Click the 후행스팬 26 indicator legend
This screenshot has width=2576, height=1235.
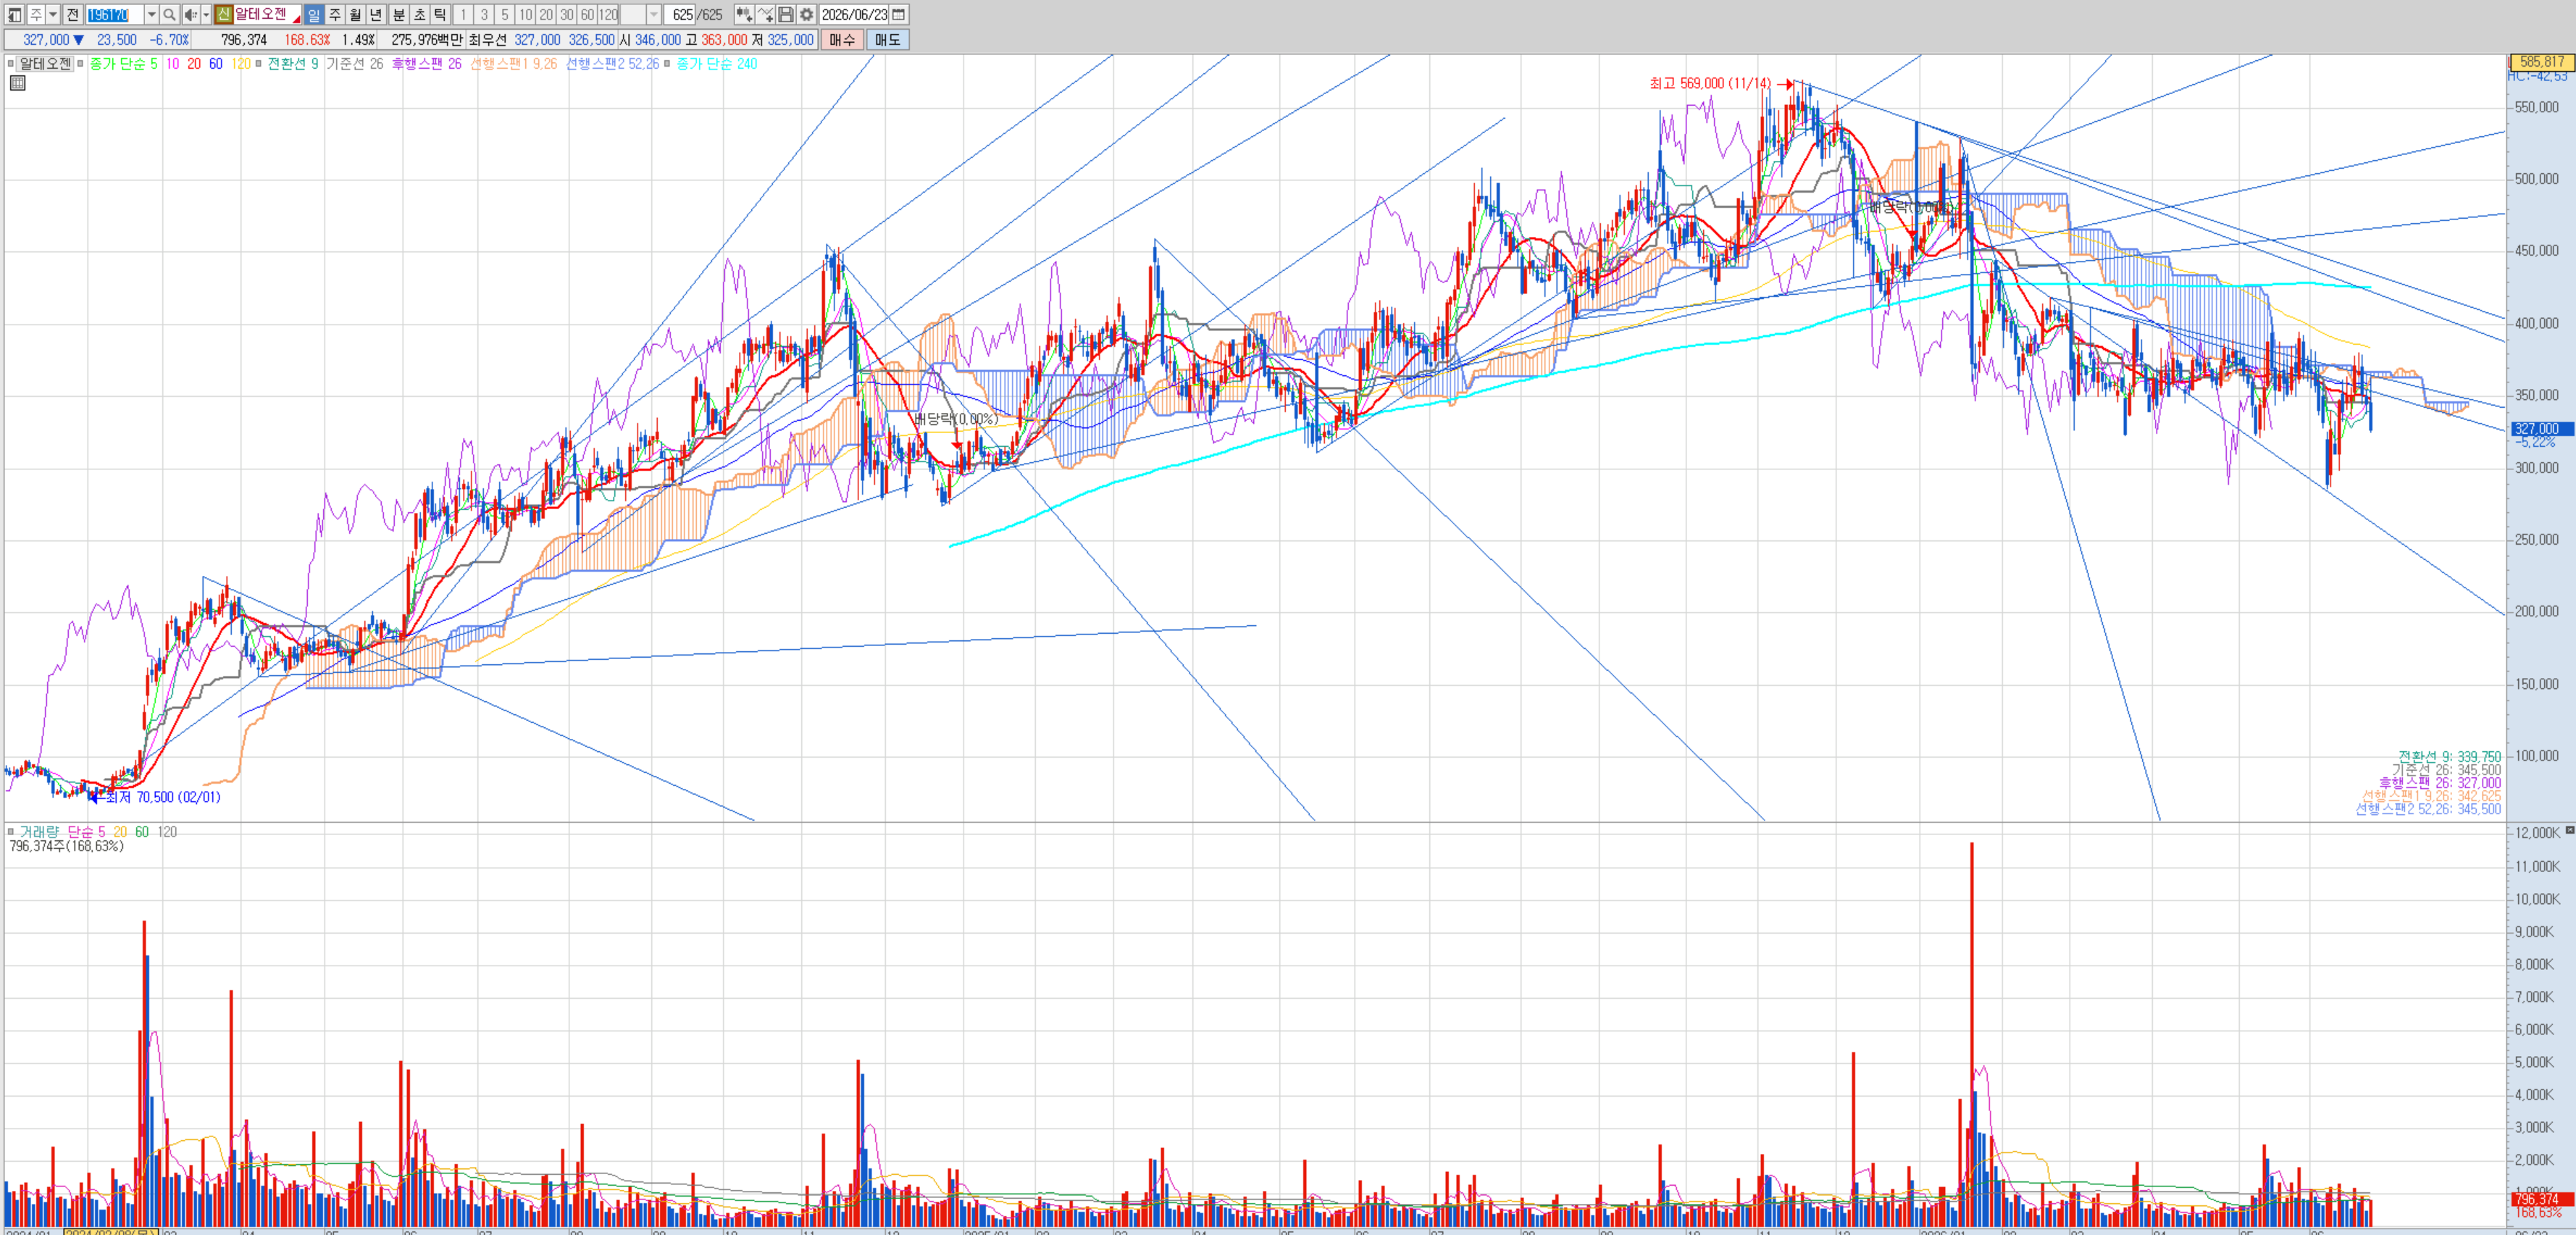[427, 63]
